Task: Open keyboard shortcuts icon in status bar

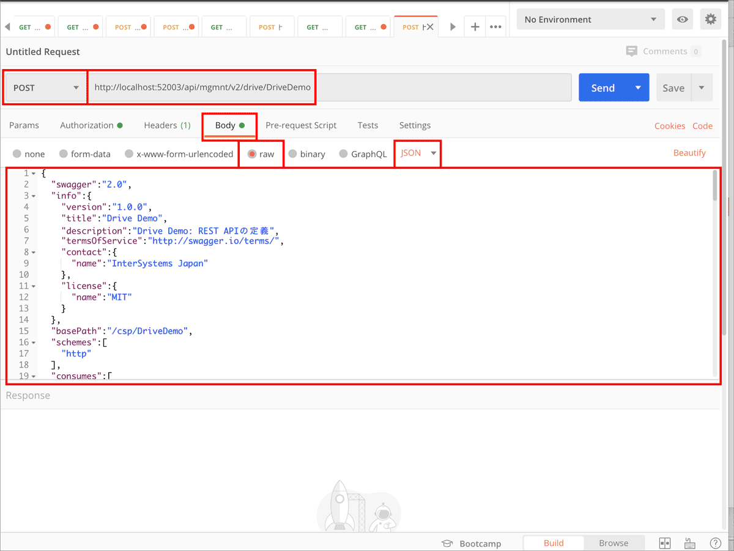Action: point(689,543)
